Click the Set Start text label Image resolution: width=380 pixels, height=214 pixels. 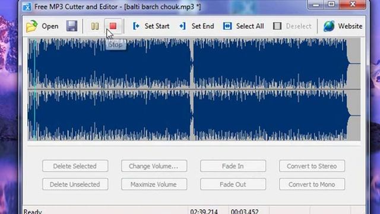(x=157, y=26)
